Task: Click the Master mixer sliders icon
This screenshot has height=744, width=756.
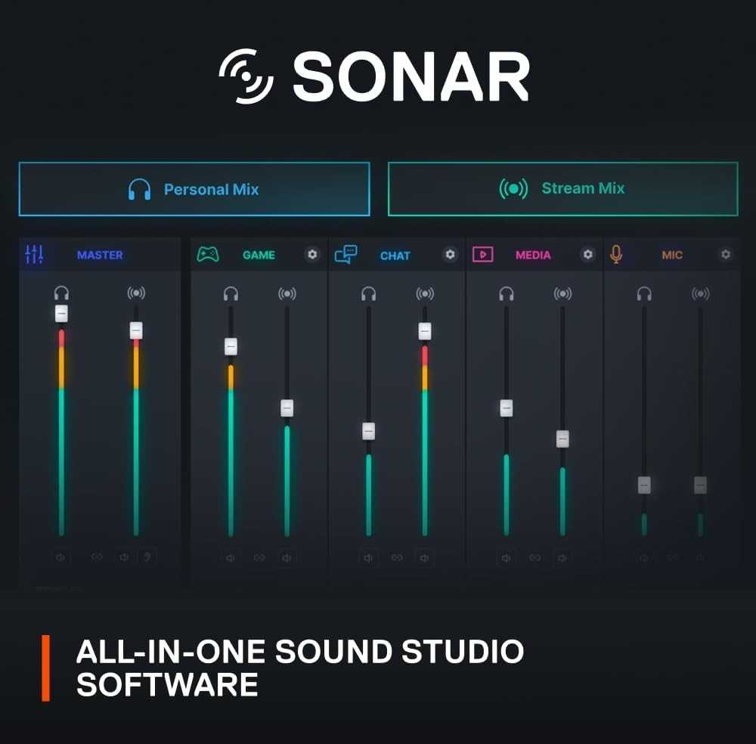Action: 34,254
